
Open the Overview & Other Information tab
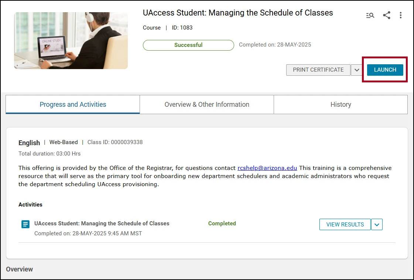207,105
